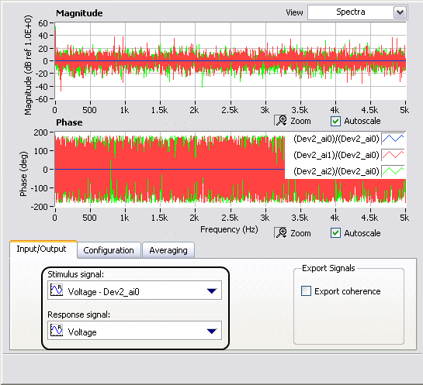423x385 pixels.
Task: Click the green Dev2_ai2/Dev2_ai0 legend line icon
Action: click(x=393, y=171)
